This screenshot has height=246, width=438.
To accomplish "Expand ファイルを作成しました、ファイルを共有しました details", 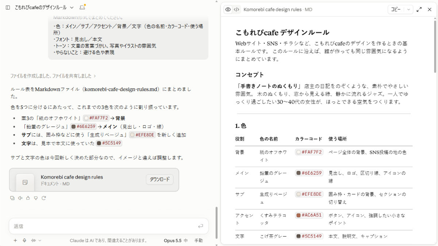I will [x=53, y=76].
